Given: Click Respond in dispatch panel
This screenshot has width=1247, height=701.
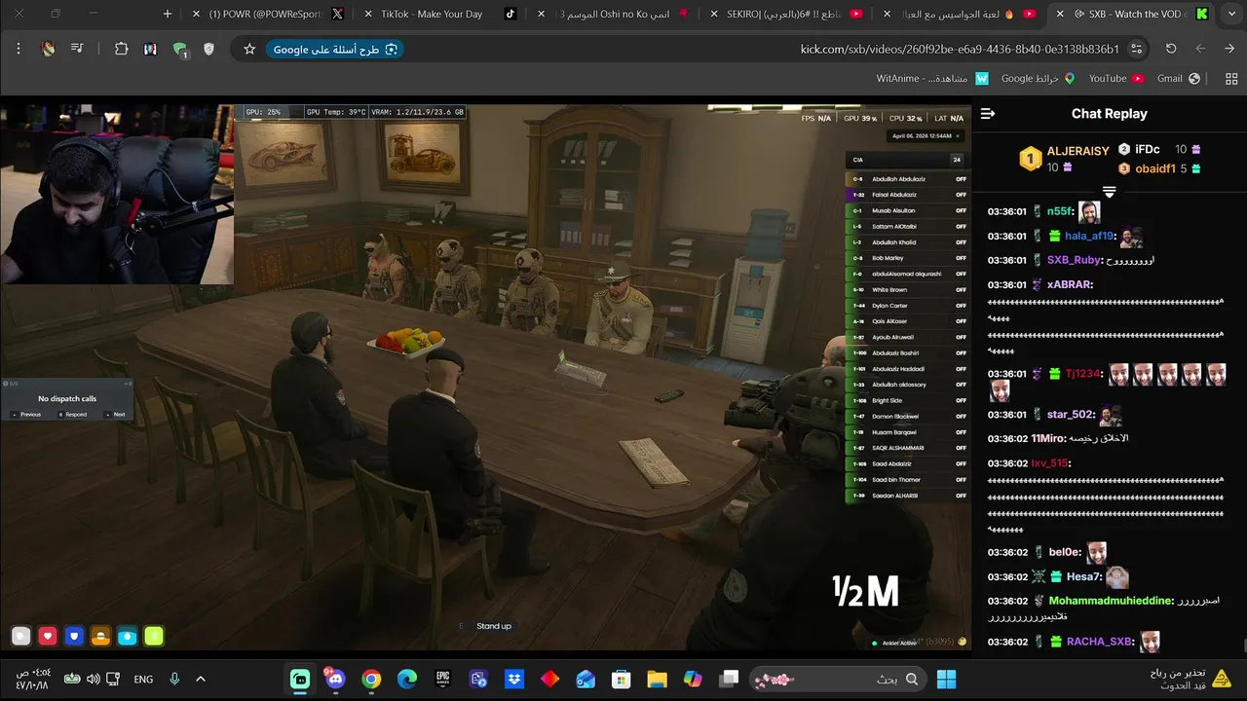Looking at the screenshot, I should (73, 414).
